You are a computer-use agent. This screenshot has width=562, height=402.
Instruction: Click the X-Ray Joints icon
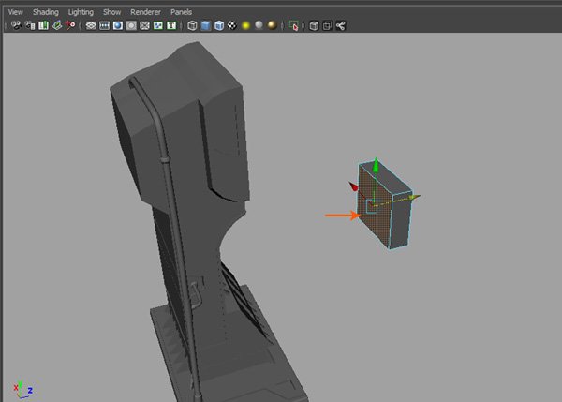341,25
